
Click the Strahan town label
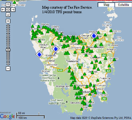46,71
